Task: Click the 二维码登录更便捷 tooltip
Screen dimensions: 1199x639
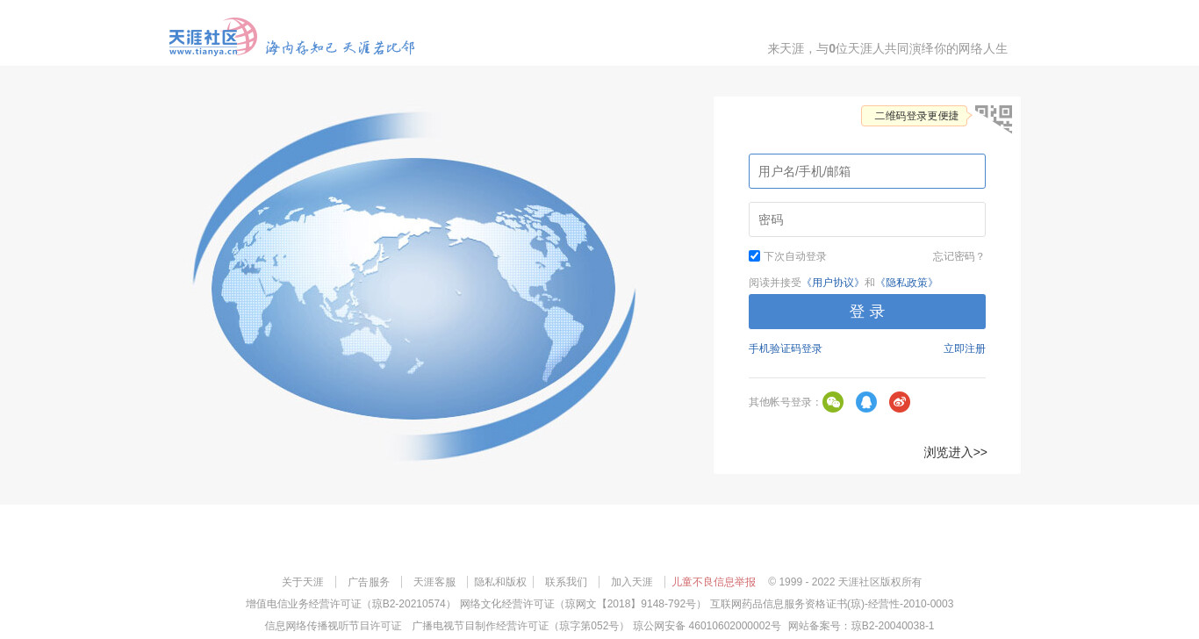Action: click(x=915, y=116)
